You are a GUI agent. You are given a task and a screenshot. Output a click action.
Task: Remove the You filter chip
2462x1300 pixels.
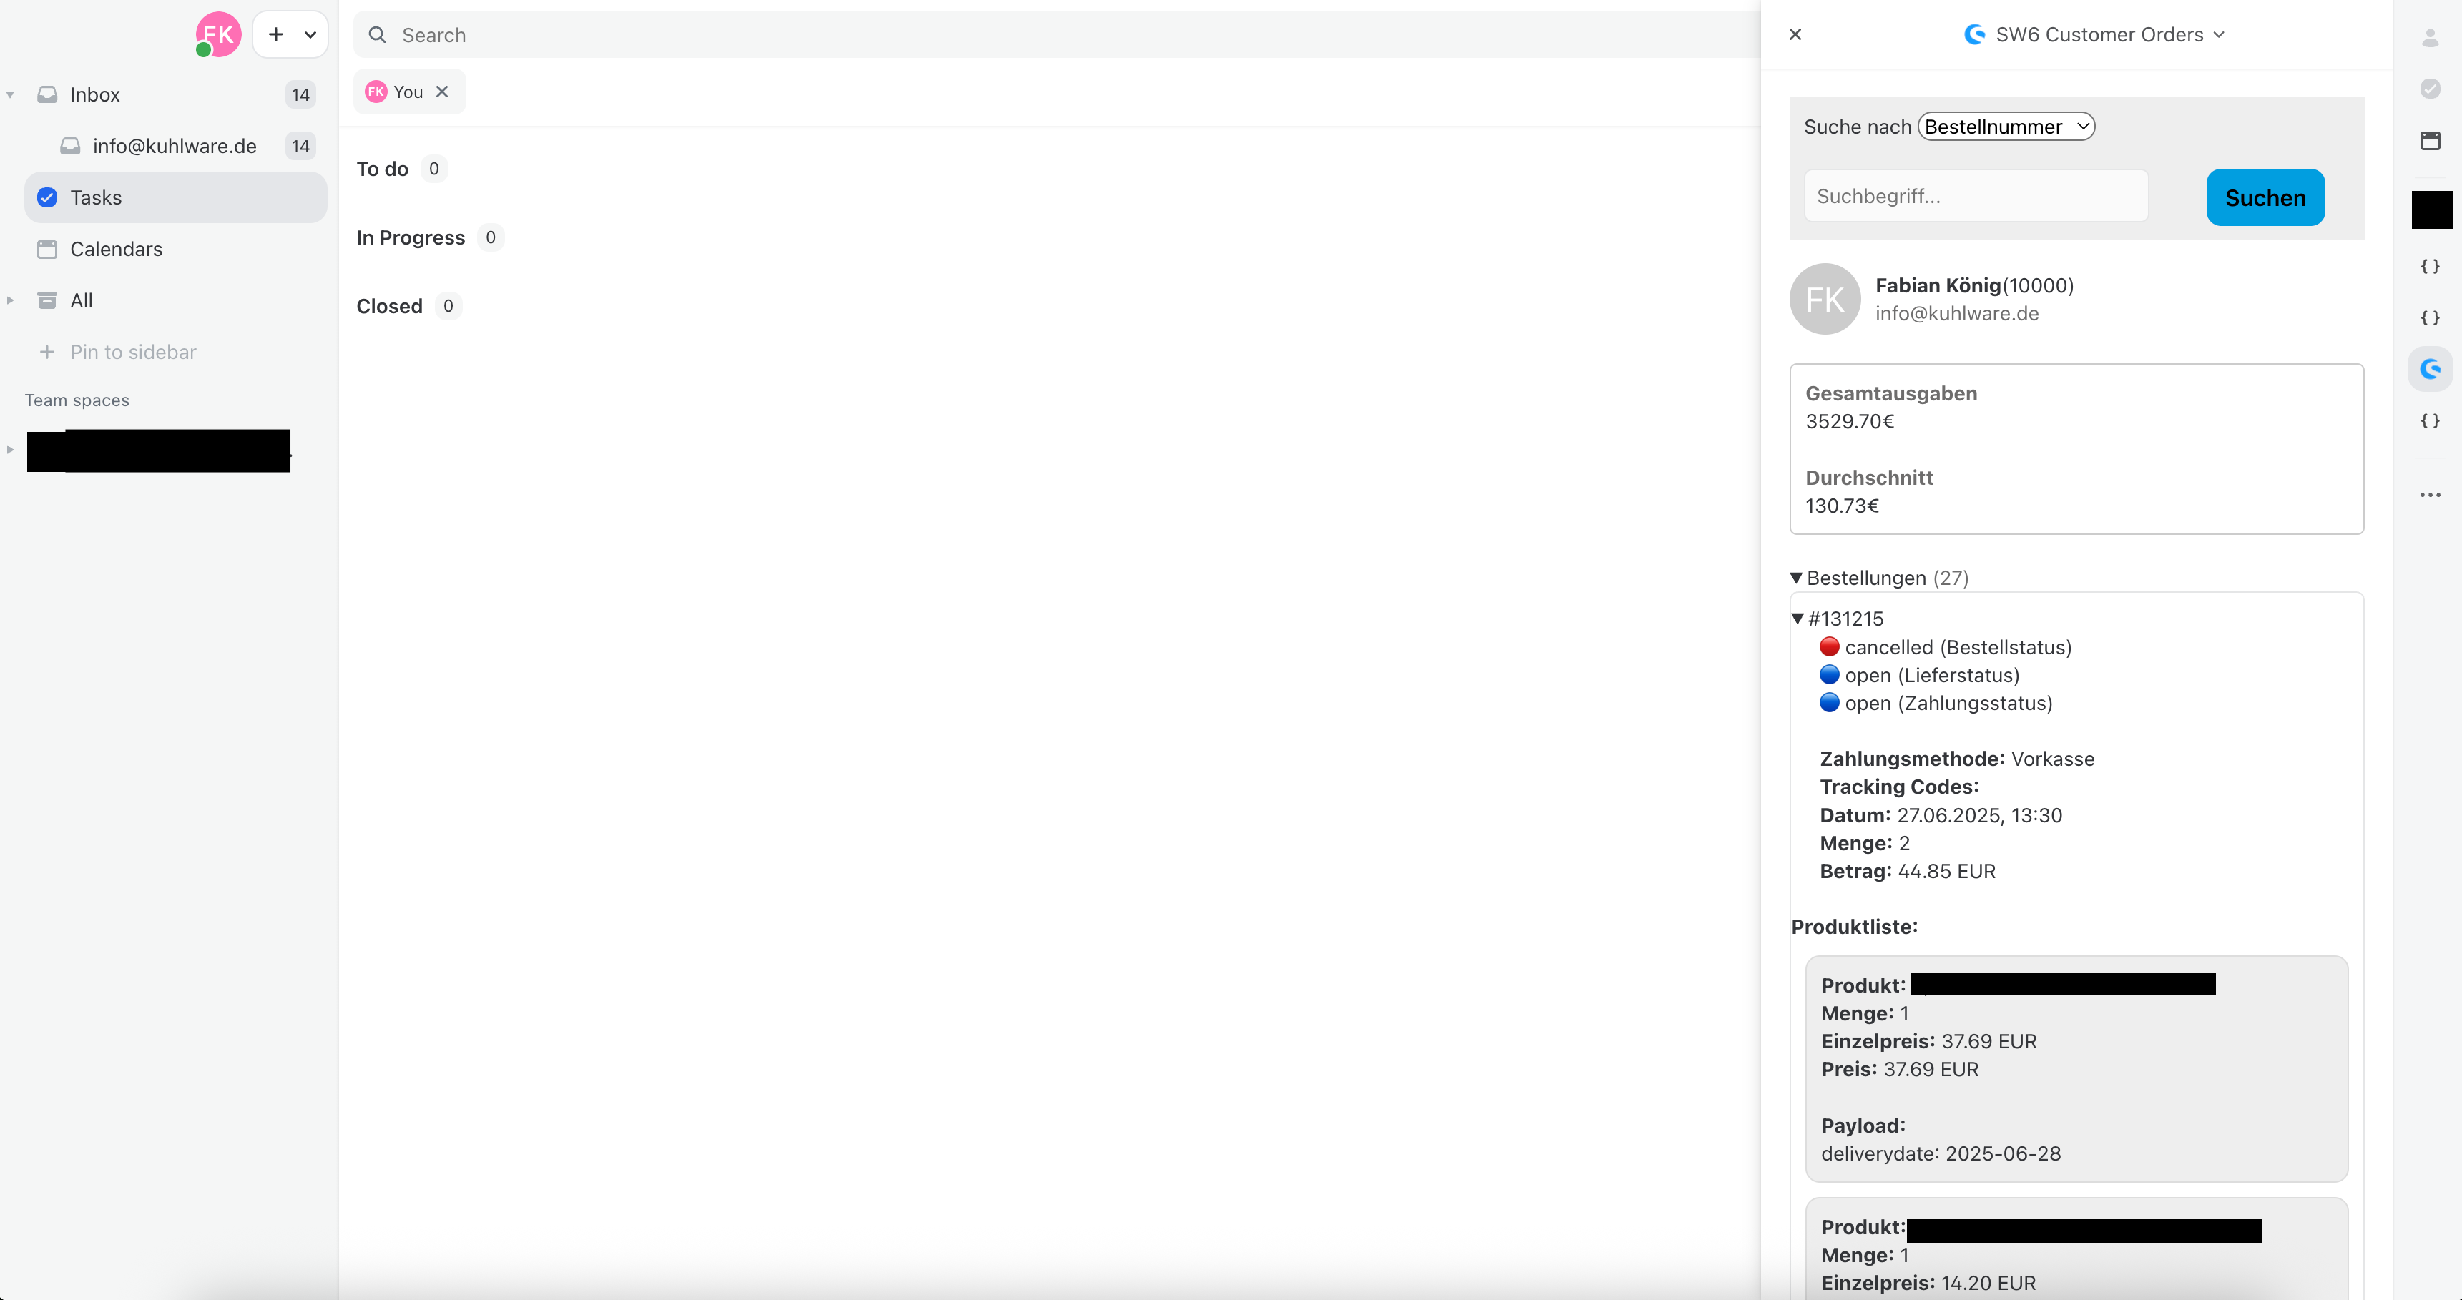point(443,92)
